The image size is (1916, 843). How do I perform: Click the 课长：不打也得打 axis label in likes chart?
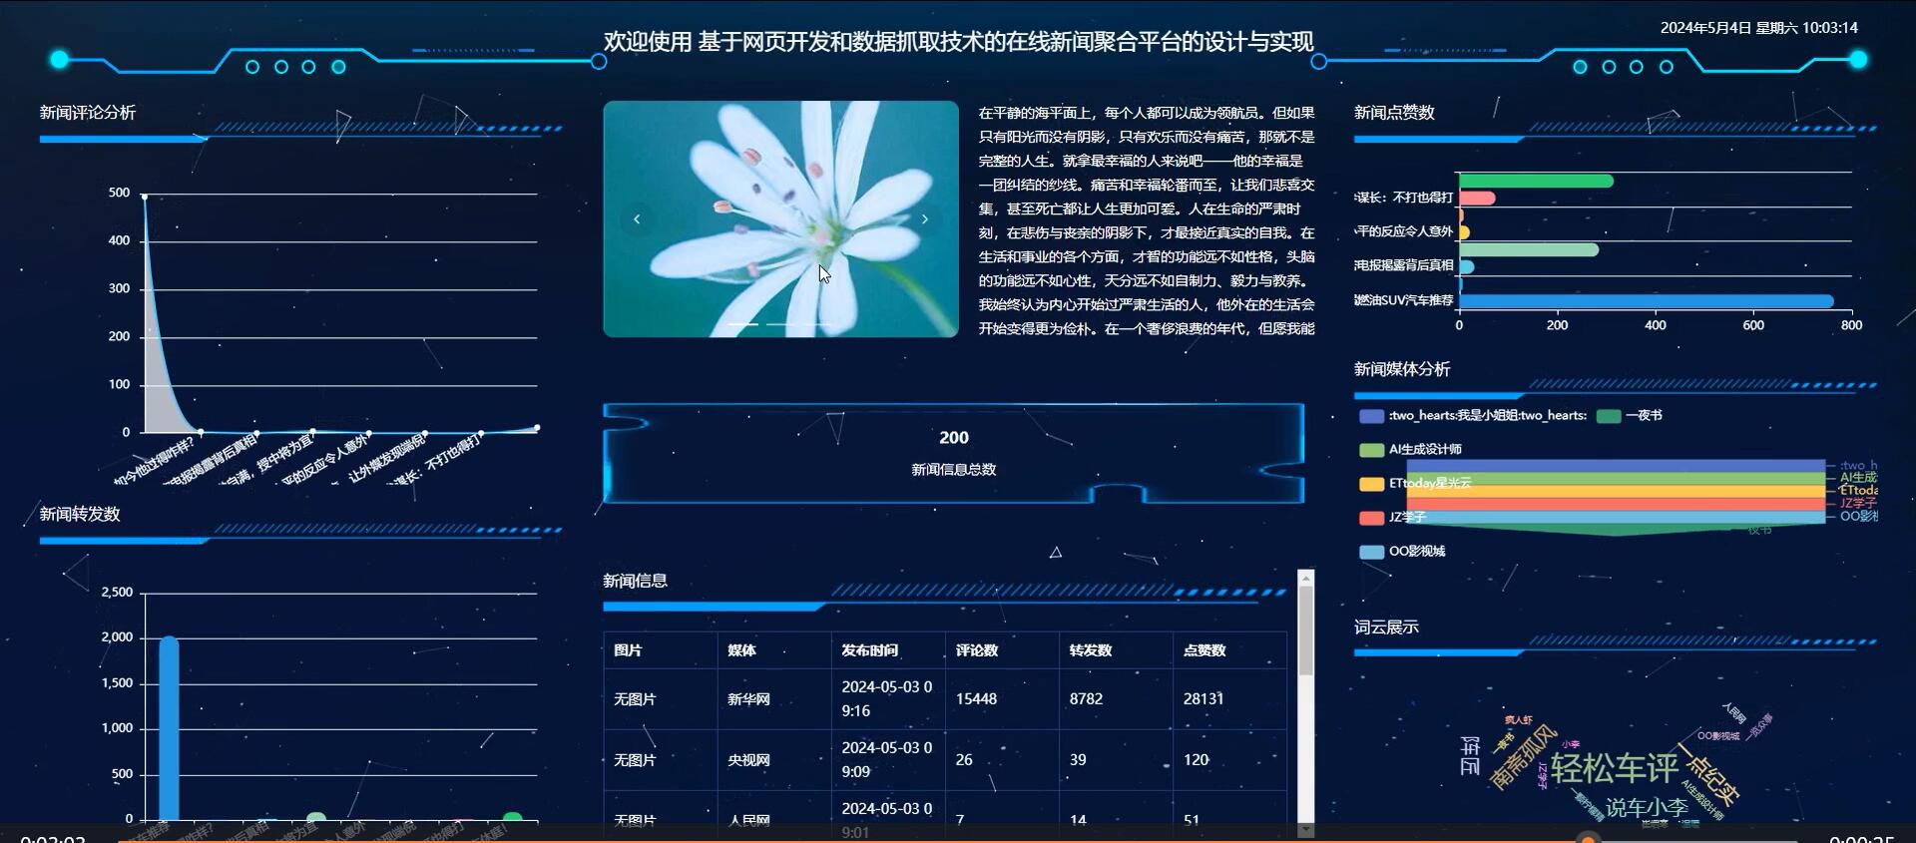(1404, 198)
